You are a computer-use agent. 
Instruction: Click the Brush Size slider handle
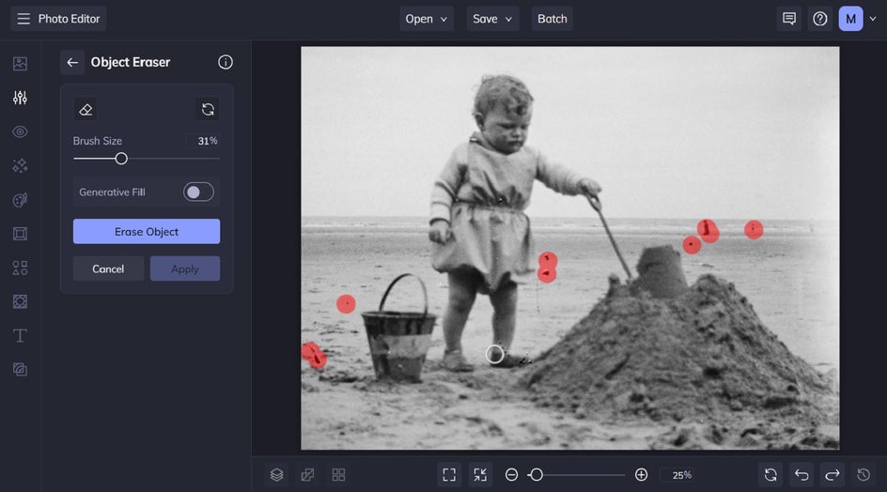click(121, 159)
